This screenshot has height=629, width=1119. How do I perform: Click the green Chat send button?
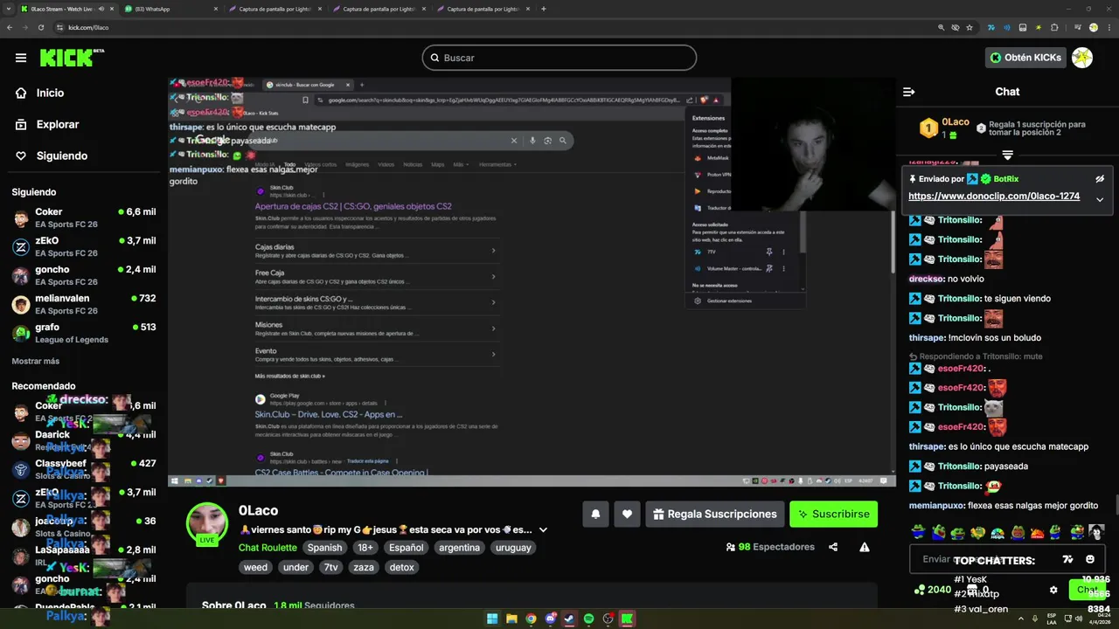coord(1088,590)
